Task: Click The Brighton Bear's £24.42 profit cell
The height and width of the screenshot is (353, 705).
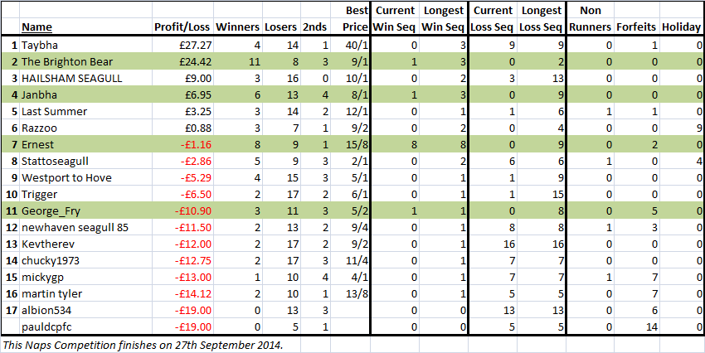Action: (182, 61)
